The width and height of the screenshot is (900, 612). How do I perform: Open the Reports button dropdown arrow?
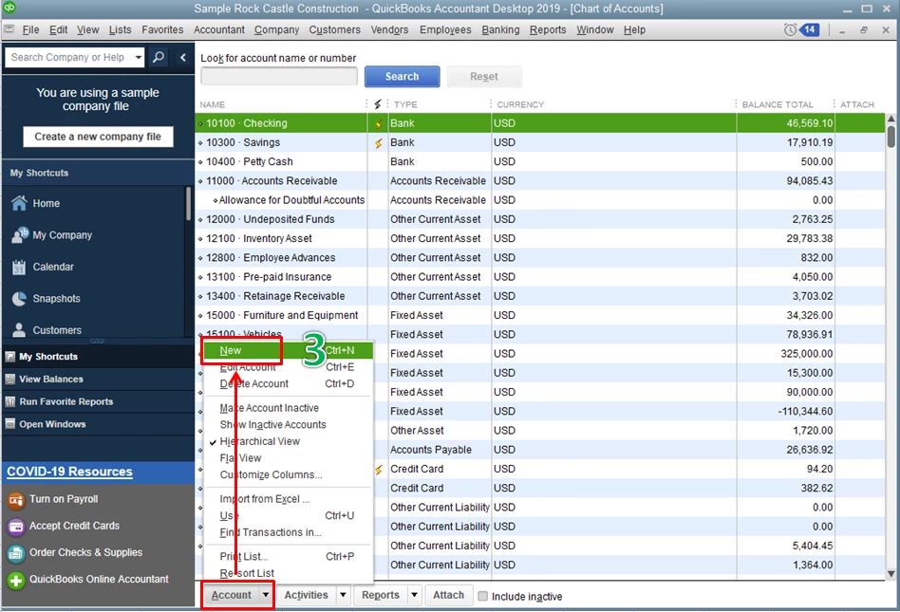pyautogui.click(x=414, y=595)
